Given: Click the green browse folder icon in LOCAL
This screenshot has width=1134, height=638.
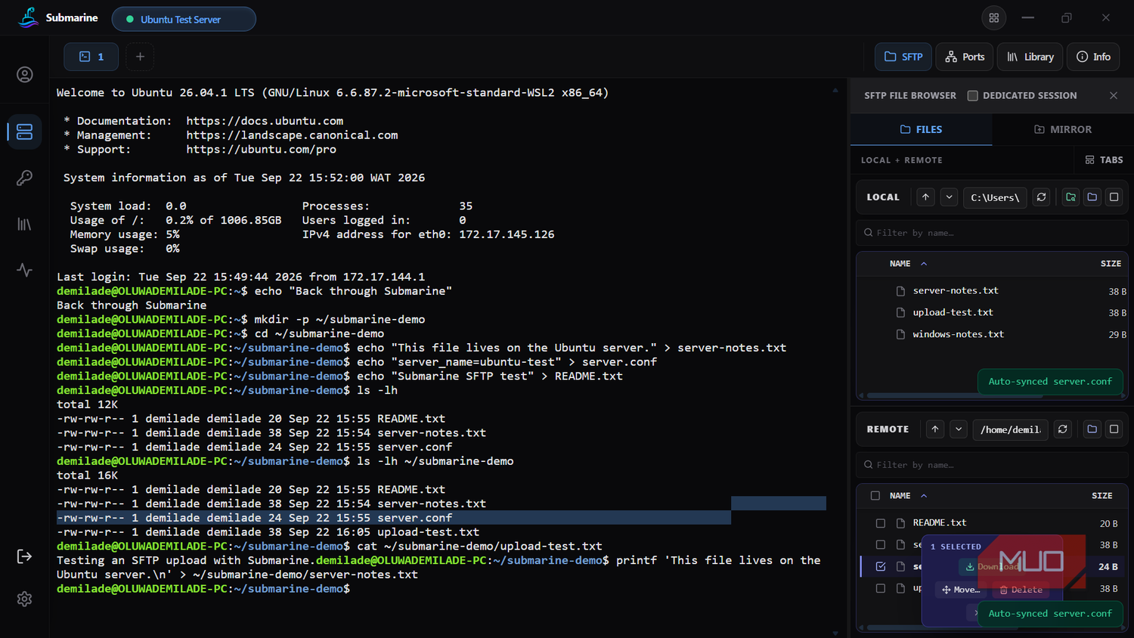Looking at the screenshot, I should tap(1071, 197).
